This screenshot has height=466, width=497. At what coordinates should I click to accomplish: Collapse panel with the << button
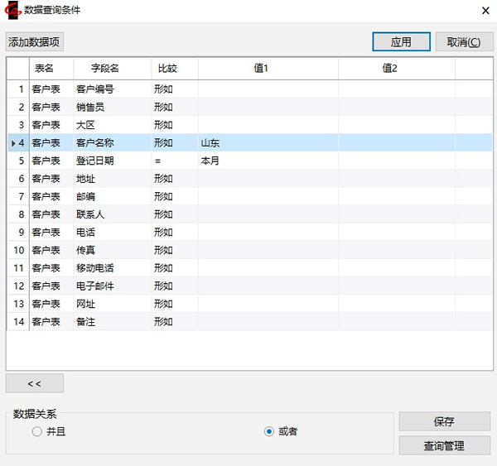pyautogui.click(x=34, y=383)
